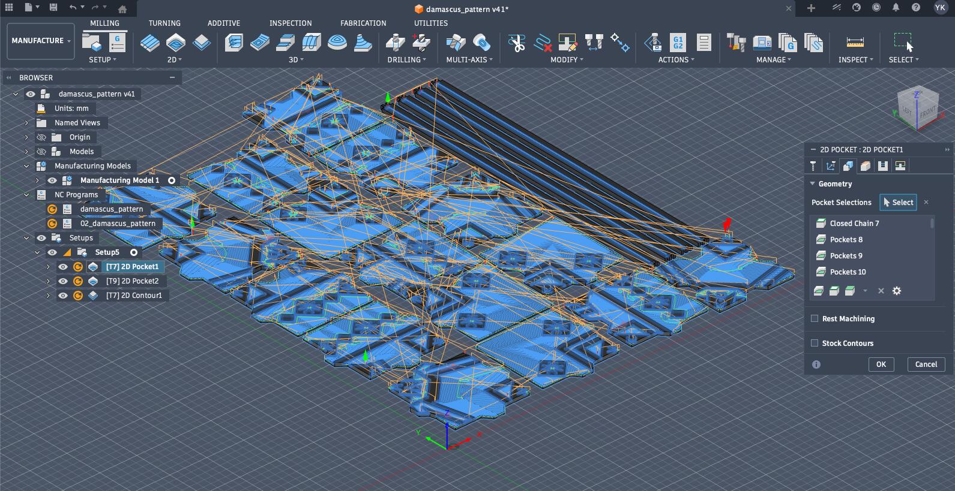This screenshot has width=955, height=491.
Task: Click the Measure ruler icon
Action: [855, 42]
